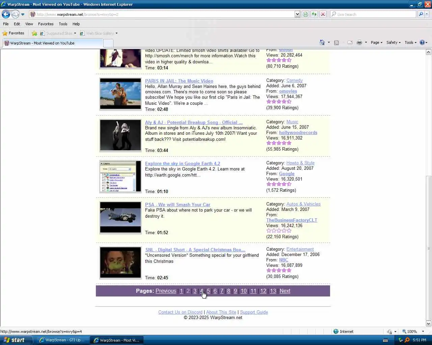The height and width of the screenshot is (345, 432).
Task: Visit the hollywoodrecords uploader profile
Action: (x=298, y=133)
